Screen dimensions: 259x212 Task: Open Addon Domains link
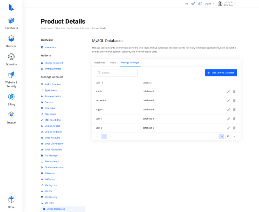click(x=53, y=84)
